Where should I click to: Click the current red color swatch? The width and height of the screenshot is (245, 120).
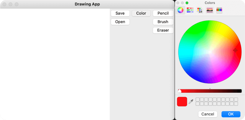point(182,101)
